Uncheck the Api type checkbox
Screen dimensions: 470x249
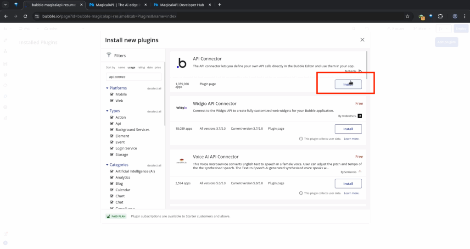point(112,123)
